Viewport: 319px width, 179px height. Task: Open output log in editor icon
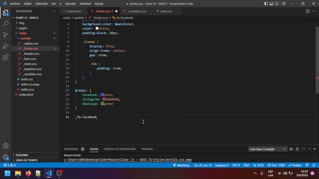coord(304,149)
